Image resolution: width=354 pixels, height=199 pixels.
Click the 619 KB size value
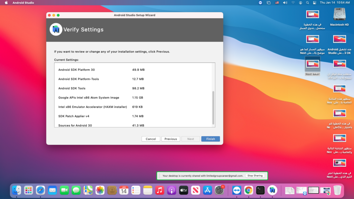(x=137, y=107)
